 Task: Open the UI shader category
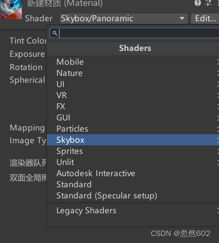(133, 84)
